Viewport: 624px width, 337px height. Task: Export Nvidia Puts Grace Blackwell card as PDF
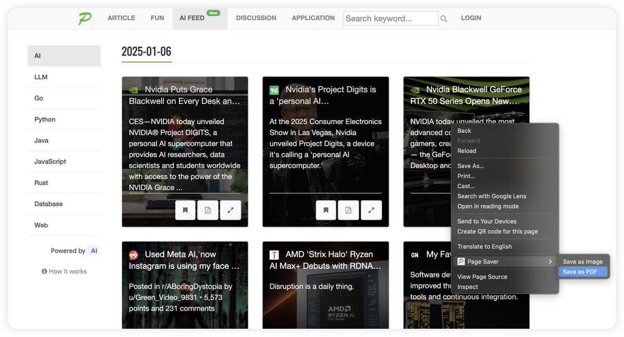(208, 210)
